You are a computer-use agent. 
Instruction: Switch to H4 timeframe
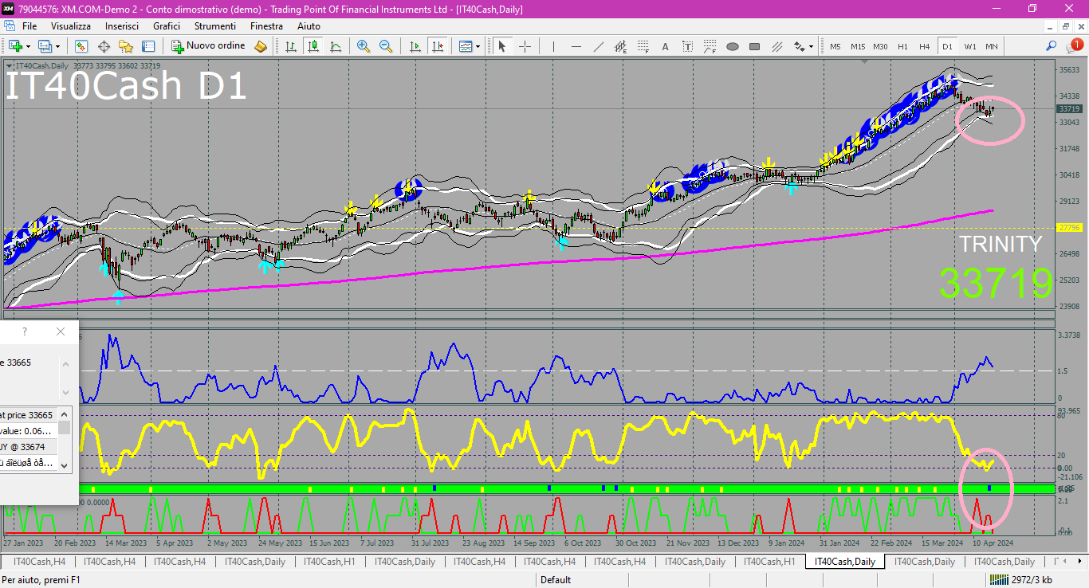[925, 46]
